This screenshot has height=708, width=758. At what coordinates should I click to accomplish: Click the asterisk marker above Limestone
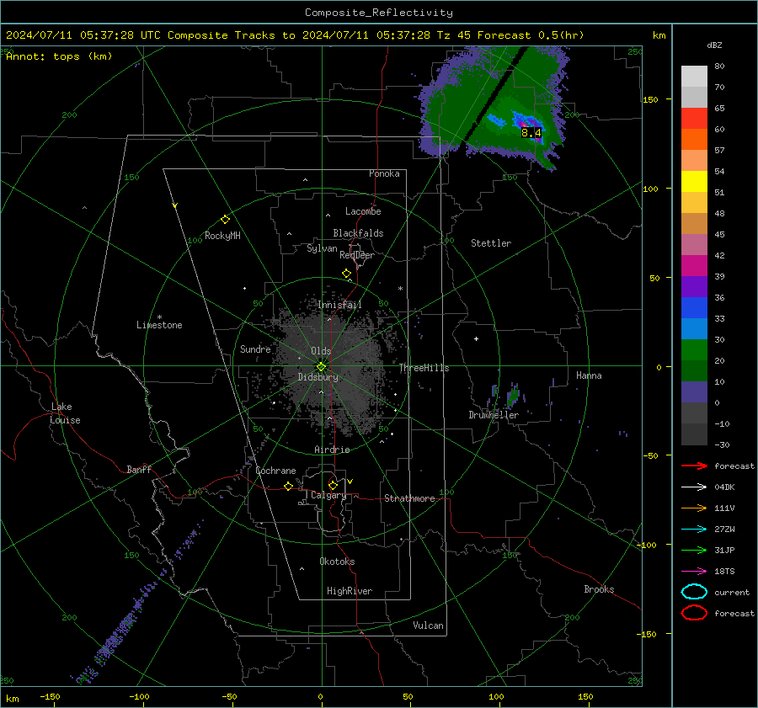[159, 317]
